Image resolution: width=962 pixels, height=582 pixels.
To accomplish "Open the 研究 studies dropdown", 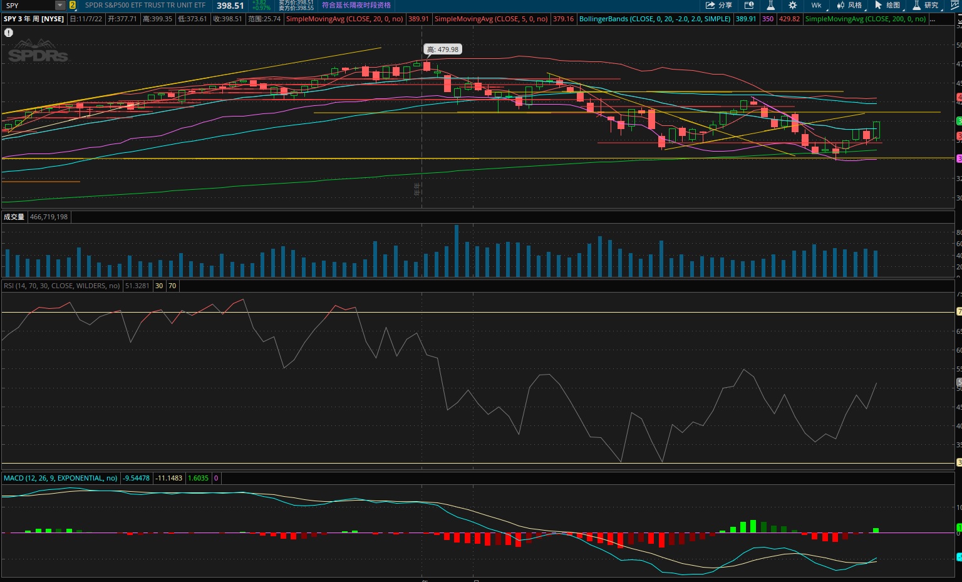I will click(x=926, y=5).
